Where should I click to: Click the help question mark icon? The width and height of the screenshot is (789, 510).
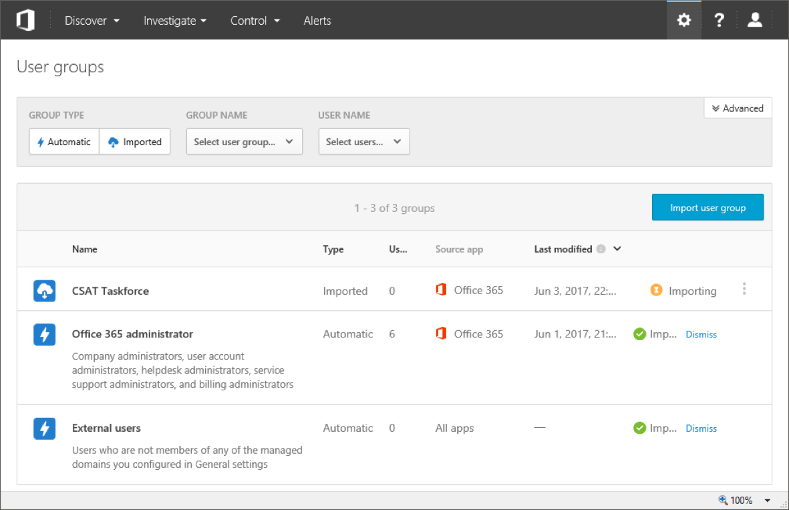(719, 19)
